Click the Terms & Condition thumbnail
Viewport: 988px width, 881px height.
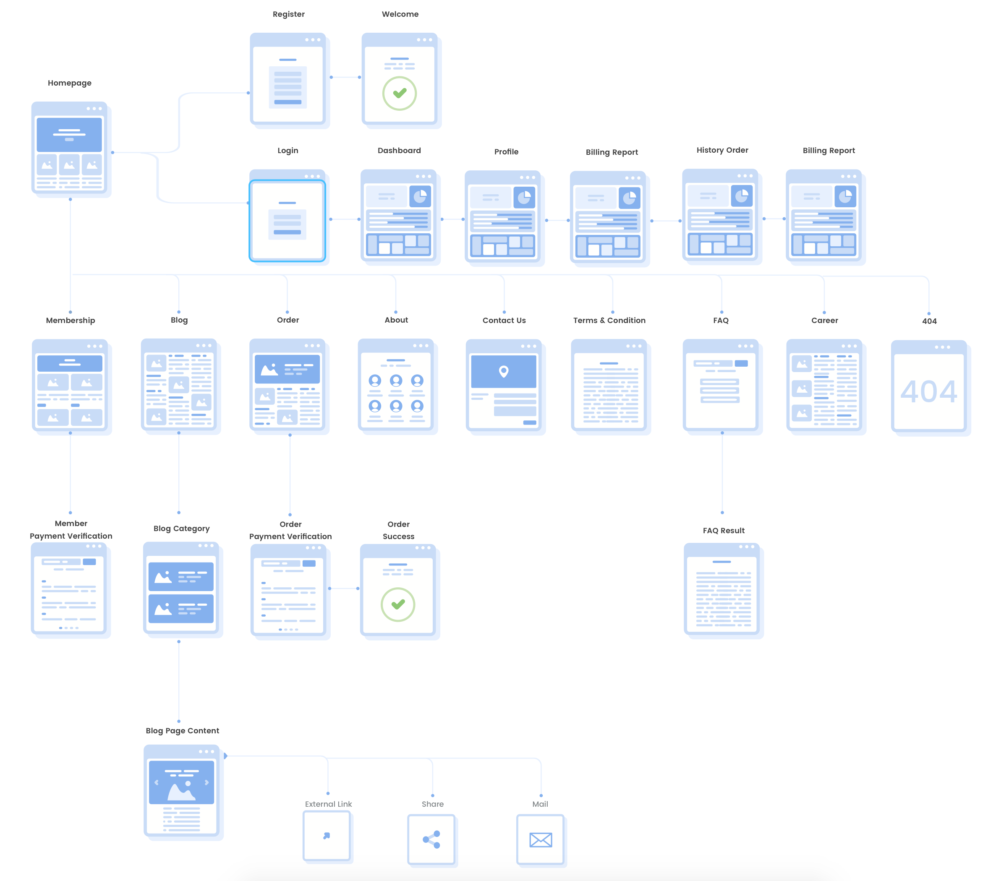(609, 385)
